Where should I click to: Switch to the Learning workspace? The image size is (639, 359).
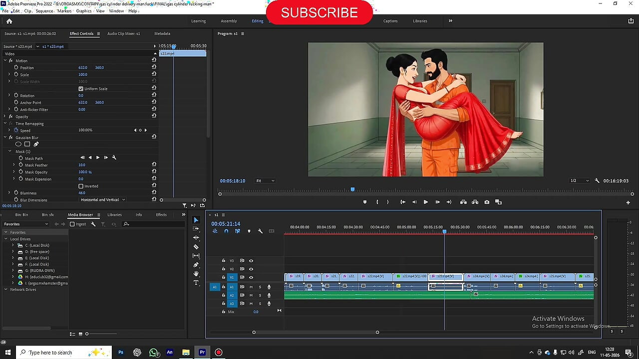[x=198, y=21]
